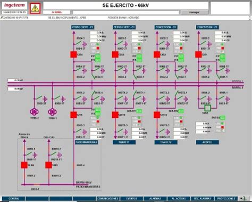The width and height of the screenshot is (252, 202).
Task: Click the TP86-1 voltage transformer symbol
Action: [52, 112]
